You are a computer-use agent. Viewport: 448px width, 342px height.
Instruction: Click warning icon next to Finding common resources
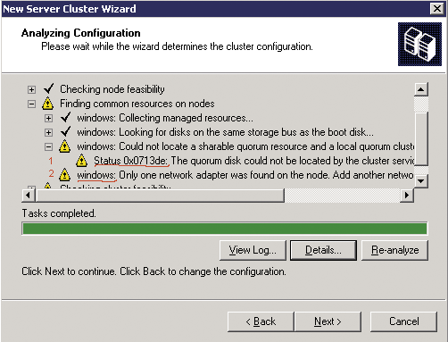pos(47,104)
